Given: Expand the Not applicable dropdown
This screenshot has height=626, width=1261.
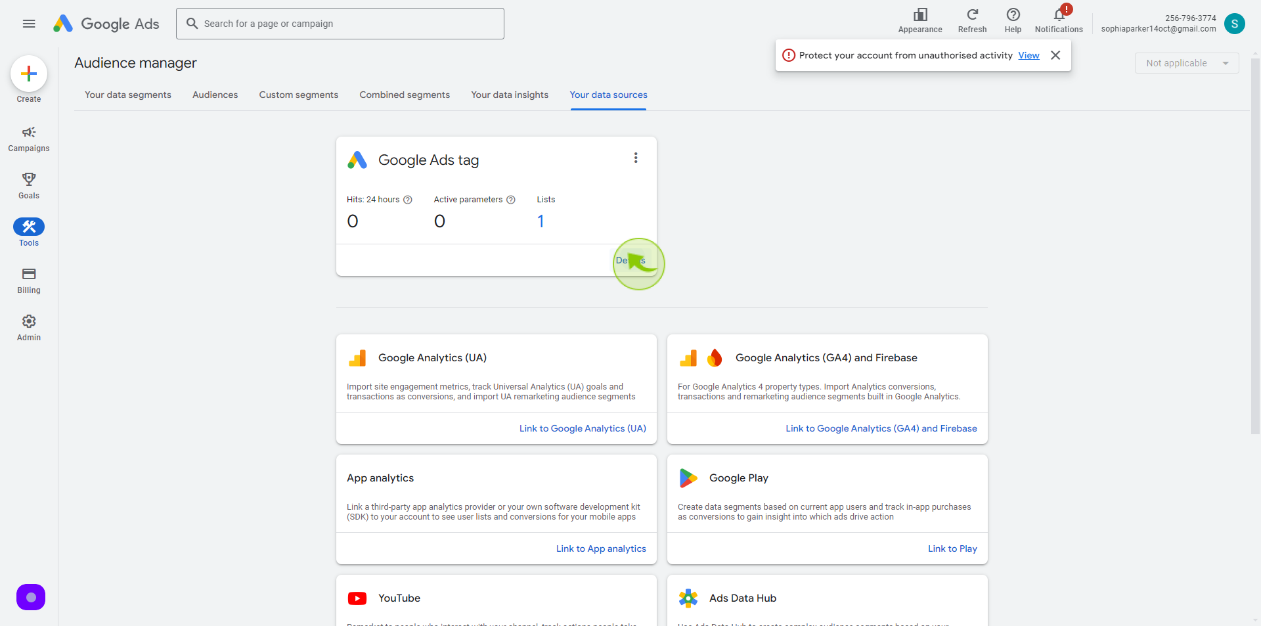Looking at the screenshot, I should pos(1187,63).
